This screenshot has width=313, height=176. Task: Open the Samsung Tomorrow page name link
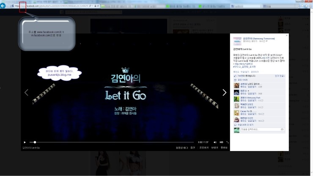coord(259,38)
